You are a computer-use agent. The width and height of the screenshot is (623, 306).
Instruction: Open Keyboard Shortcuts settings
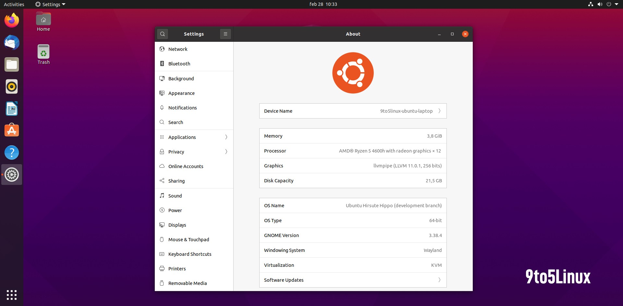[x=189, y=254]
